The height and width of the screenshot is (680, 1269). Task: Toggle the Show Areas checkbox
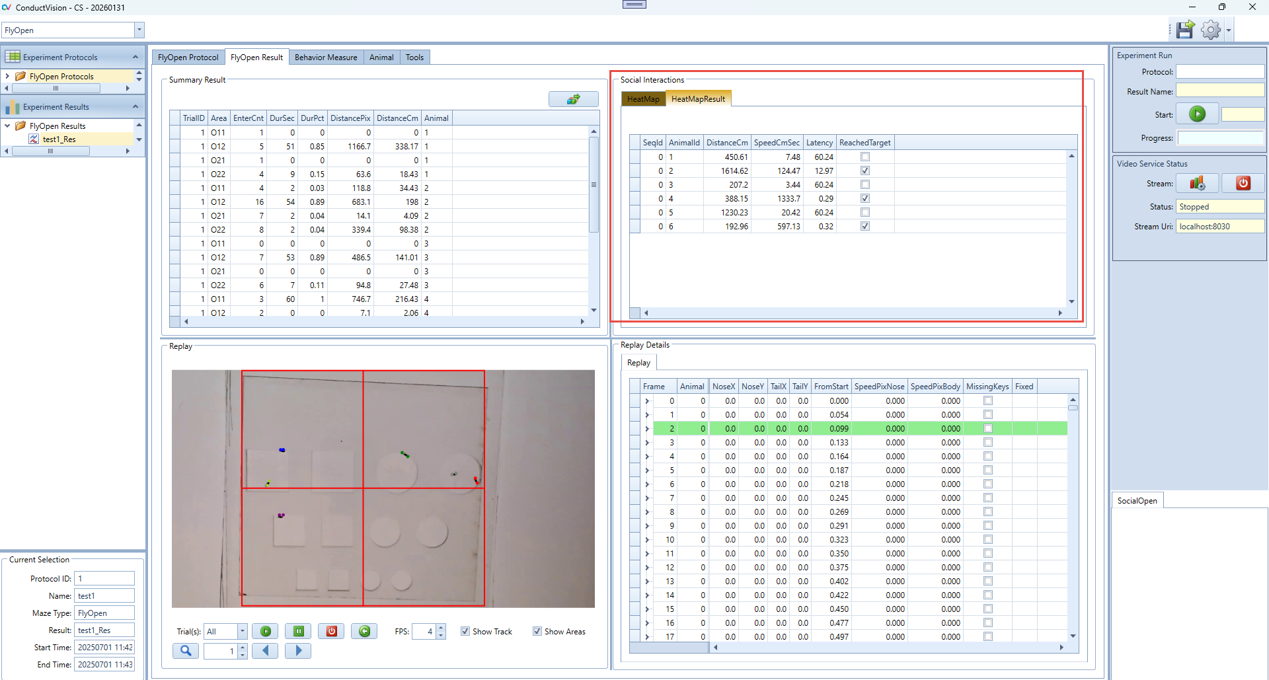537,631
